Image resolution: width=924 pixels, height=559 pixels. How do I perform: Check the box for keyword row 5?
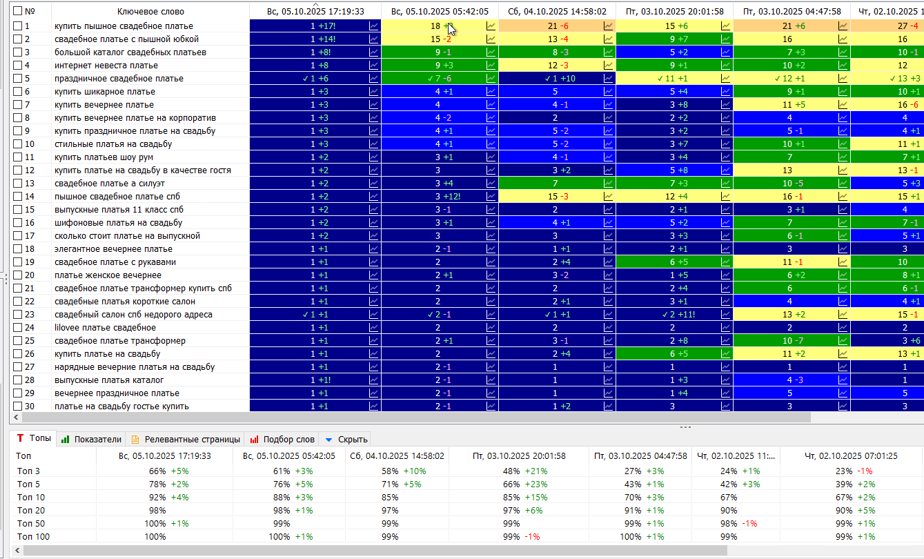pyautogui.click(x=18, y=78)
